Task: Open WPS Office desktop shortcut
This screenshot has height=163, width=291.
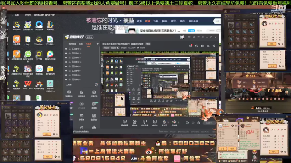Action: [x=28, y=85]
